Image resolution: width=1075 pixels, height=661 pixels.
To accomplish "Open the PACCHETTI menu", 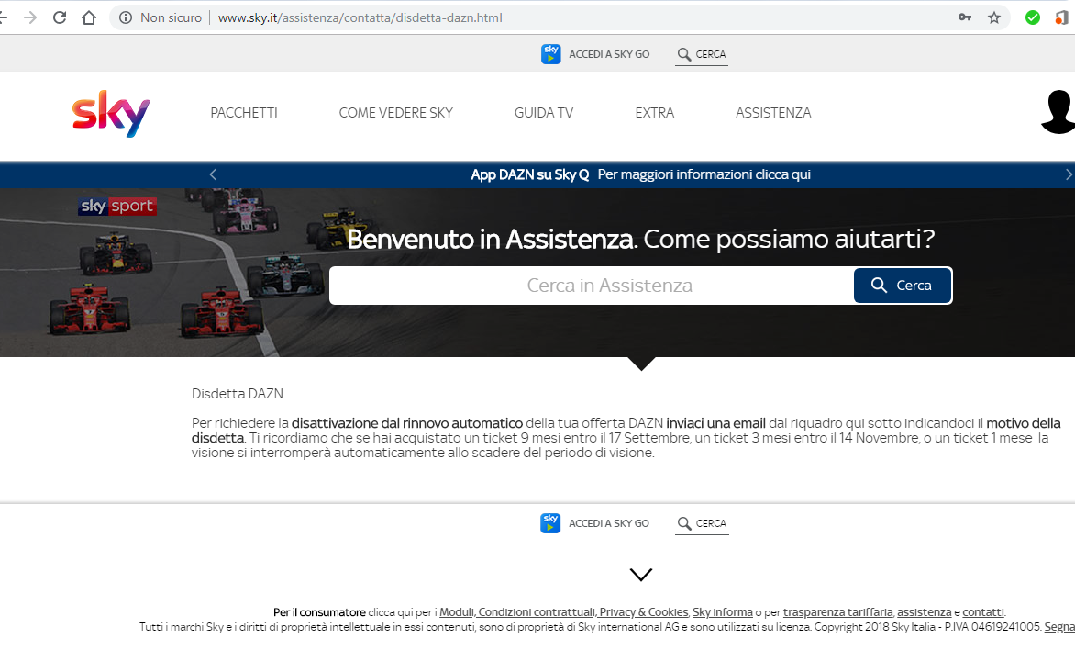I will (244, 113).
